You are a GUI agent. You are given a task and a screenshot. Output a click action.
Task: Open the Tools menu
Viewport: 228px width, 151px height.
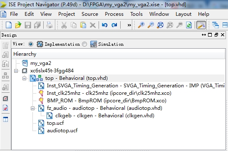click(136, 14)
